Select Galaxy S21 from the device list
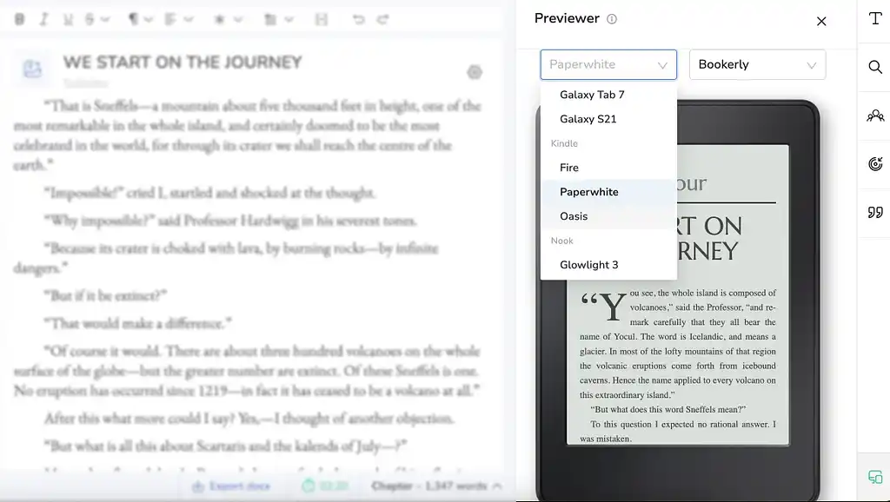 (587, 119)
